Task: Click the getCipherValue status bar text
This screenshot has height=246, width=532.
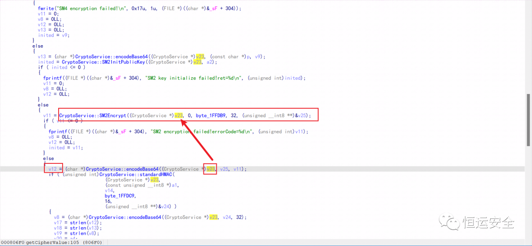Action: [47, 243]
